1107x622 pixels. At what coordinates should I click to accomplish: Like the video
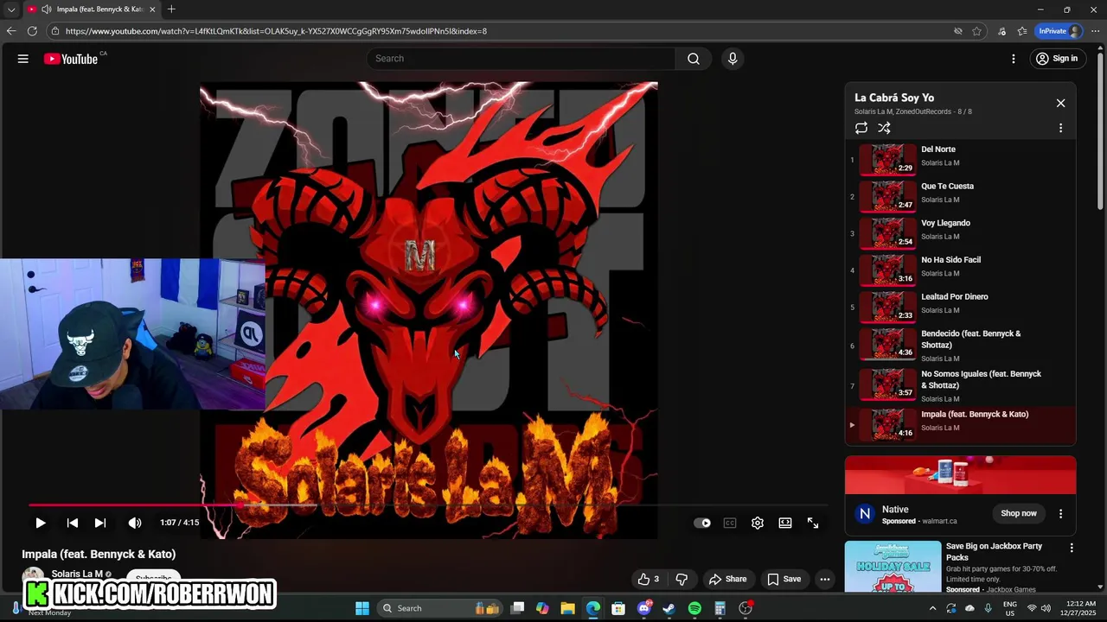coord(649,579)
